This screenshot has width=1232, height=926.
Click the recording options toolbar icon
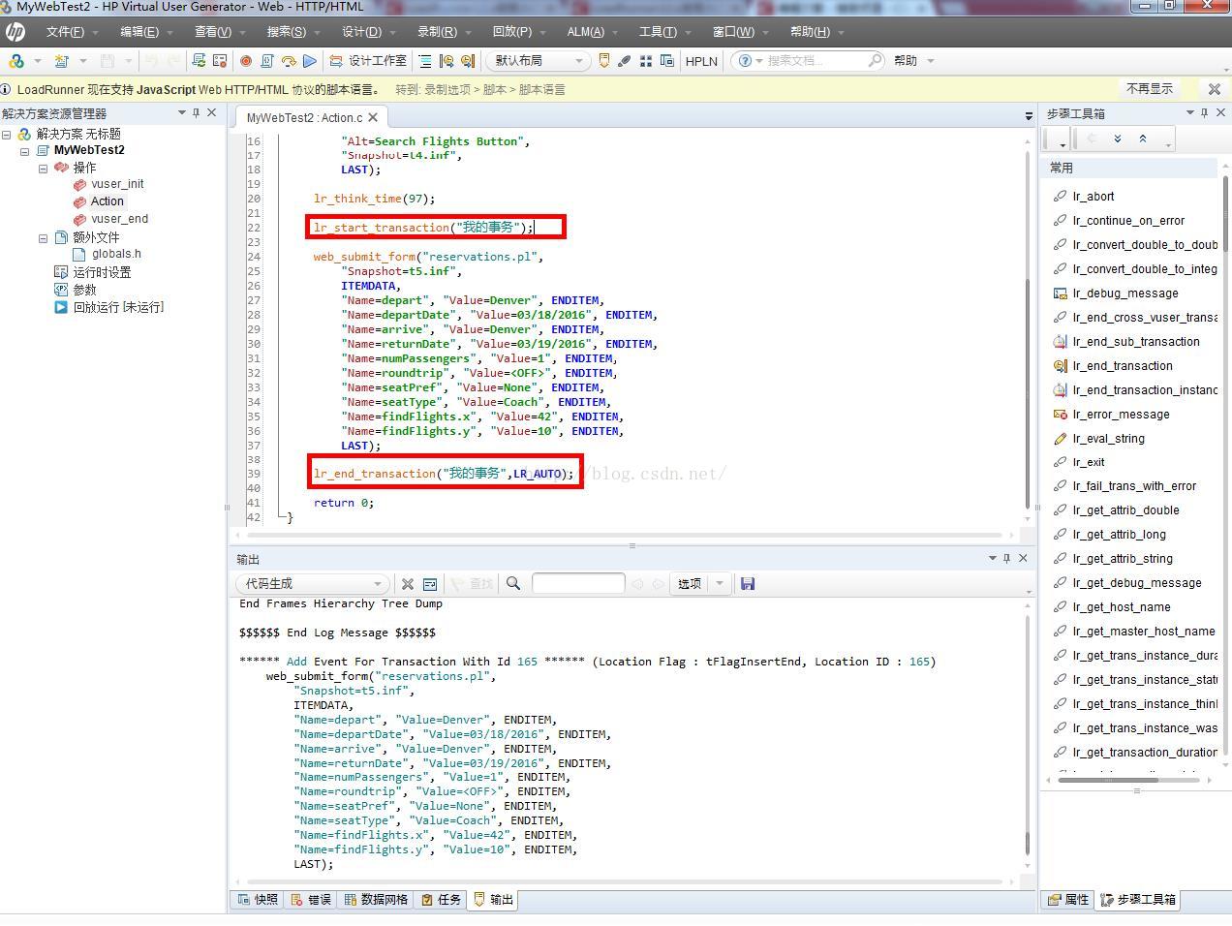coord(220,60)
